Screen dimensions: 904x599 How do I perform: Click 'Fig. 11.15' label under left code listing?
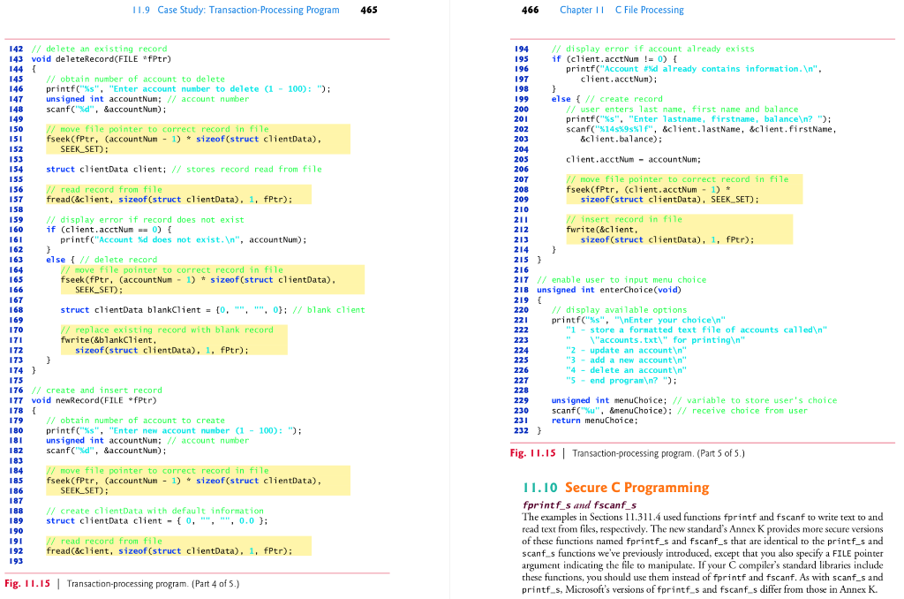[27, 583]
